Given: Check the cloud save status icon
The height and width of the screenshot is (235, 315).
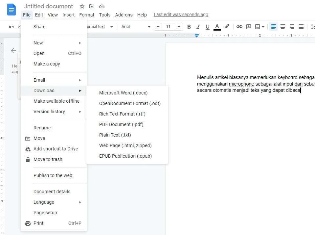Looking at the screenshot, I should click(x=102, y=7).
